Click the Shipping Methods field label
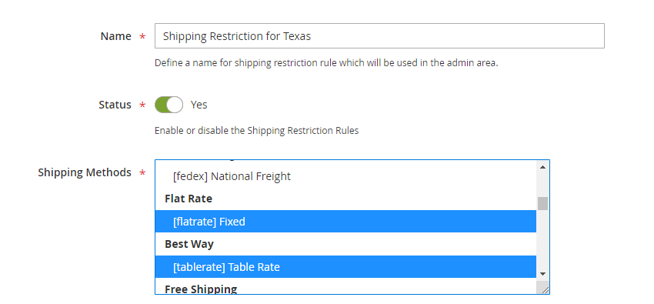 pos(85,172)
